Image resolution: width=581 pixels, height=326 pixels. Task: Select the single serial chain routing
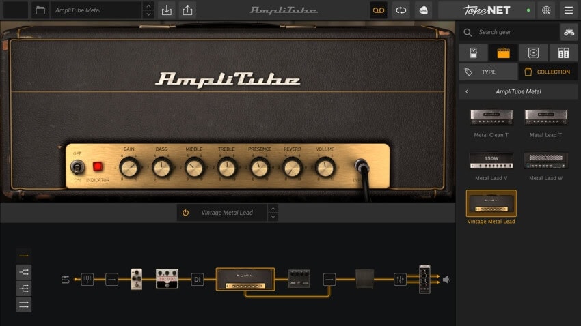click(x=24, y=256)
